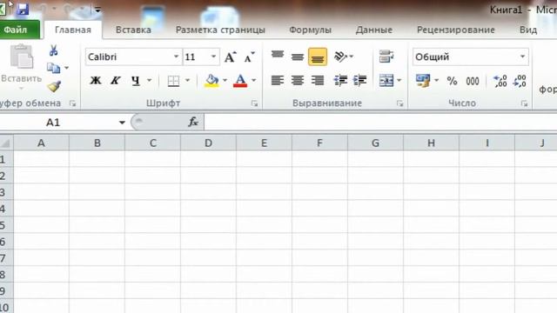Image resolution: width=557 pixels, height=313 pixels.
Task: Click the fx Insert Function icon
Action: pos(193,122)
